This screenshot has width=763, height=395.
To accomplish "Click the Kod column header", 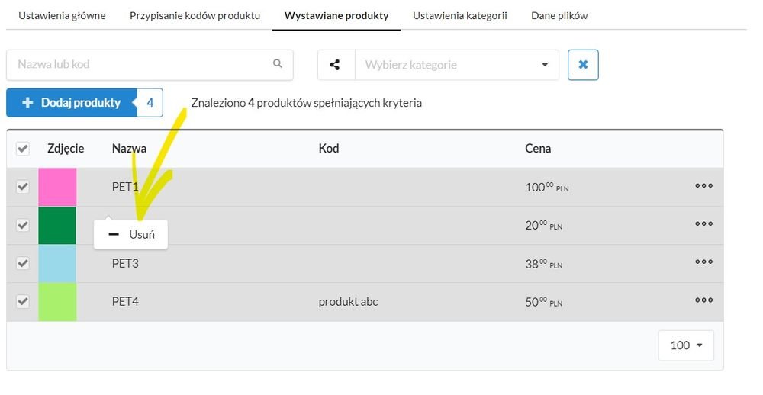I will (x=328, y=149).
